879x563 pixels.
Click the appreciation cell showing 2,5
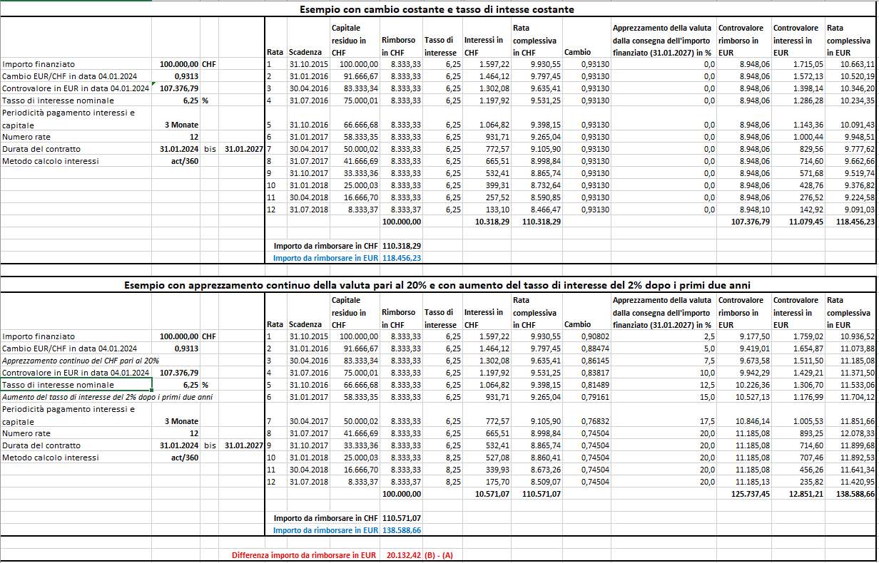(664, 336)
